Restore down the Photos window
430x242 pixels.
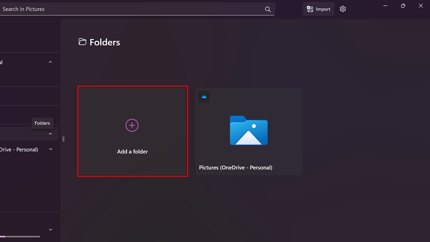(x=403, y=6)
